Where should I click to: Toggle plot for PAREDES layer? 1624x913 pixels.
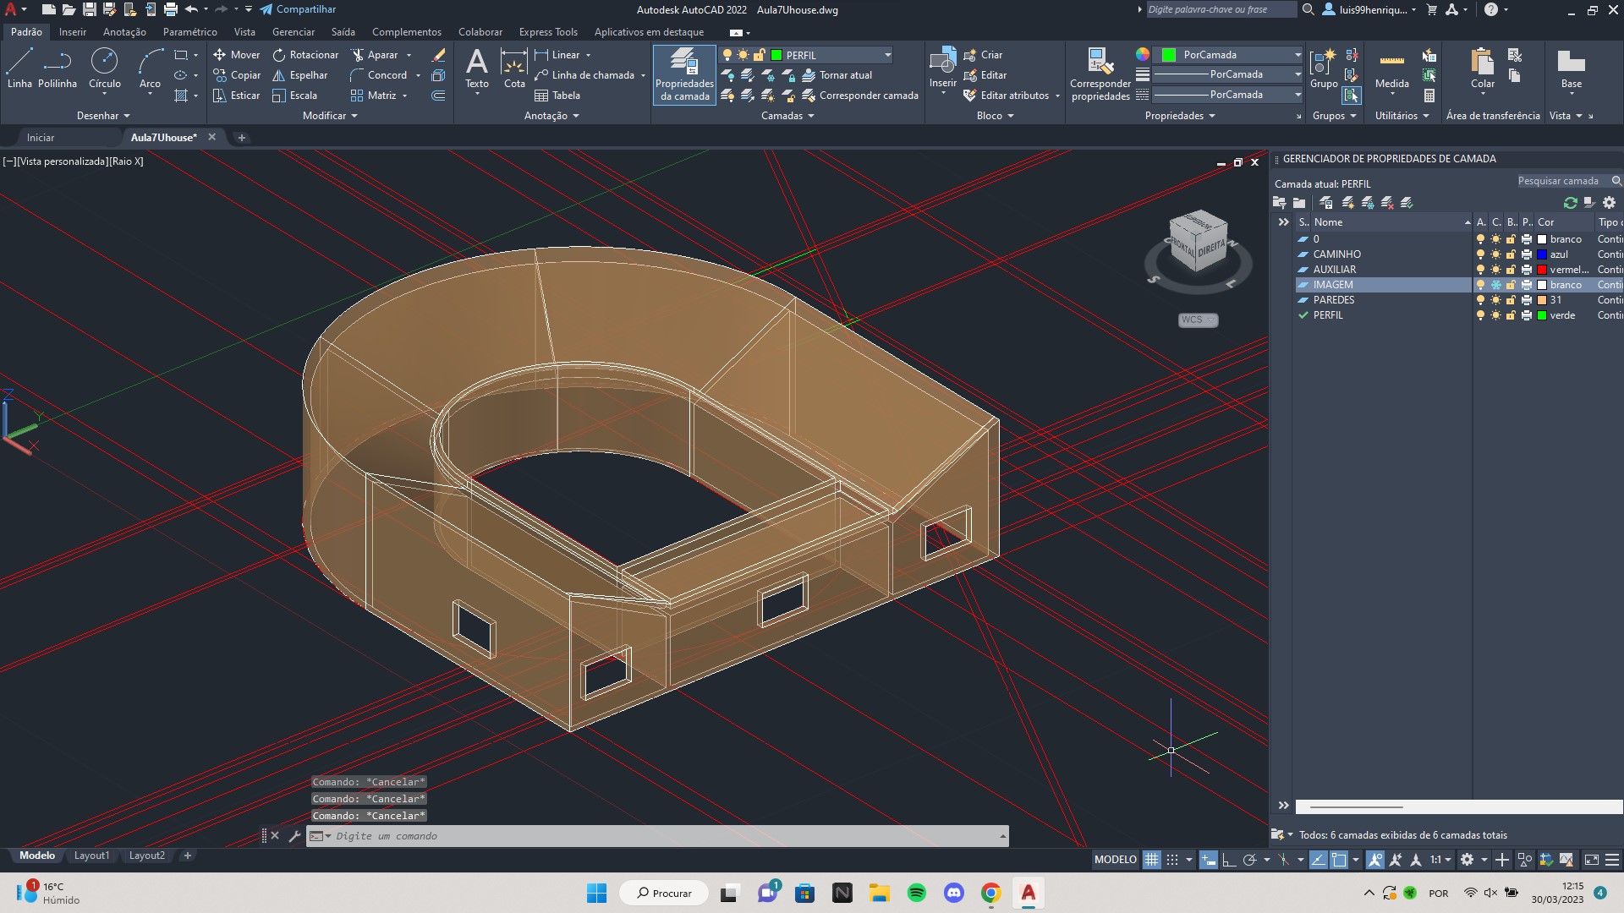[1526, 300]
